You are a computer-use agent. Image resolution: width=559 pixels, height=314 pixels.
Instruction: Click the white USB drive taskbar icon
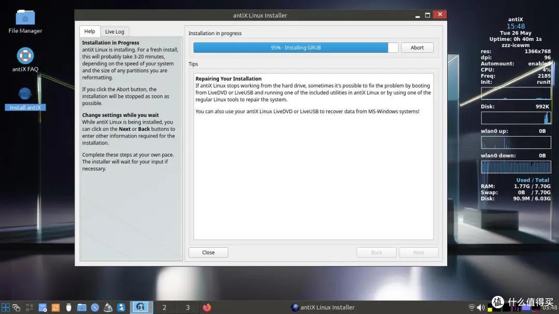point(68,307)
